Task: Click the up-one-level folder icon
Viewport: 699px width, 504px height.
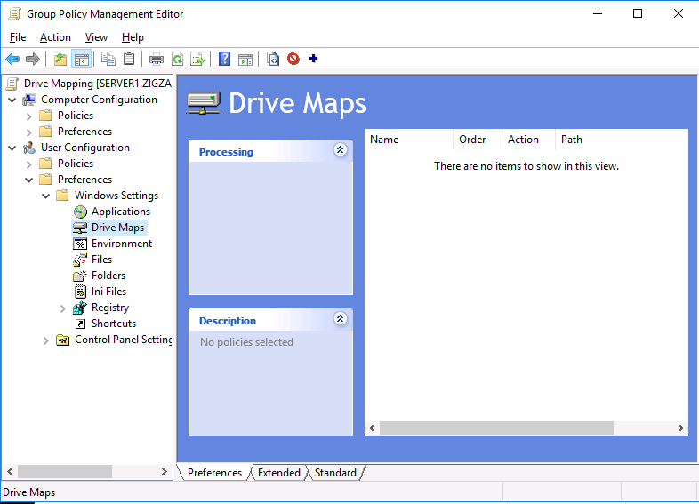Action: pyautogui.click(x=60, y=59)
